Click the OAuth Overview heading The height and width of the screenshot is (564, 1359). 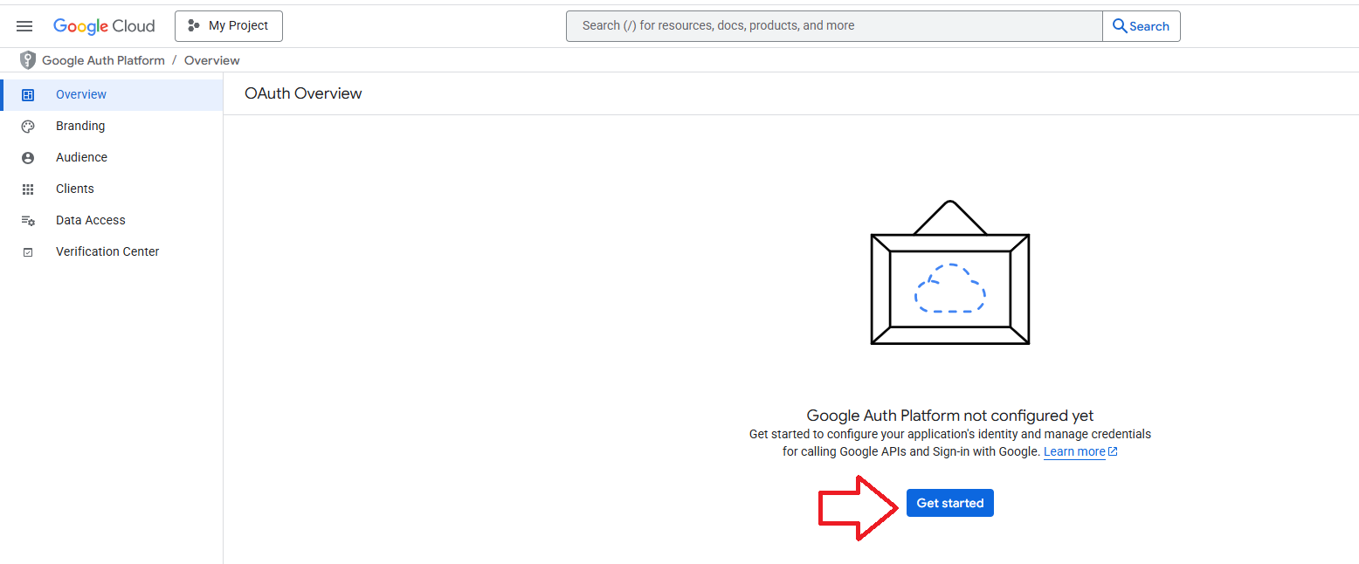(x=303, y=93)
